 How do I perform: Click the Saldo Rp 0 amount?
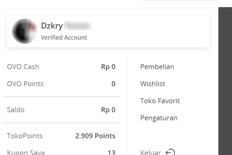click(x=108, y=110)
